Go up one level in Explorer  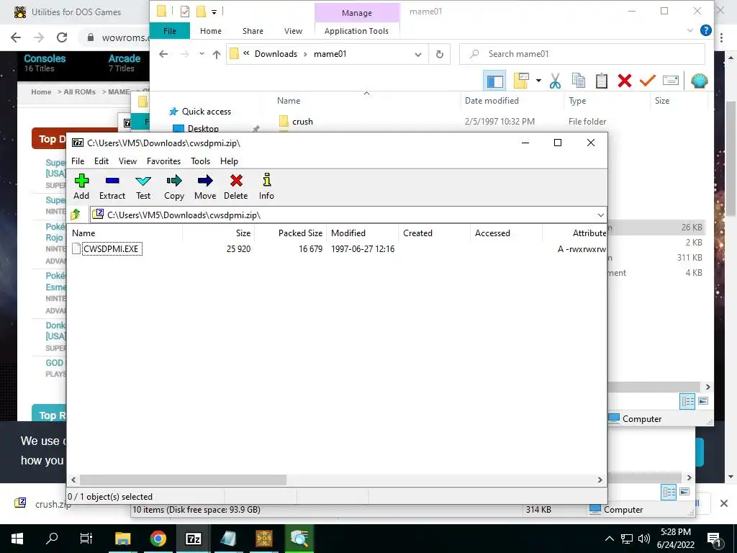216,55
